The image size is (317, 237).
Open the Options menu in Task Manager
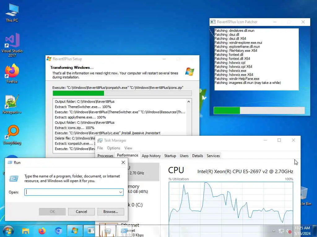click(x=114, y=148)
